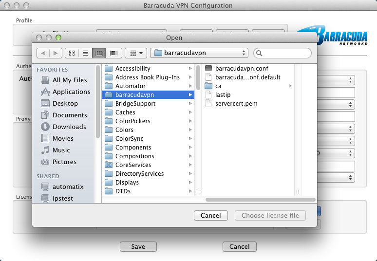The image size is (377, 261).
Task: Open Movies from Favorites
Action: [57, 138]
